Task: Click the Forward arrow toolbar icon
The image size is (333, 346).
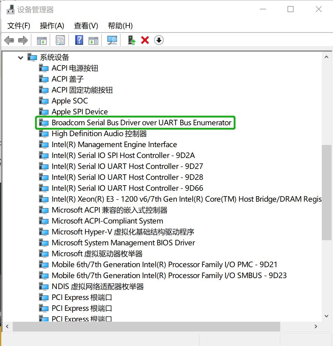Action: click(23, 40)
